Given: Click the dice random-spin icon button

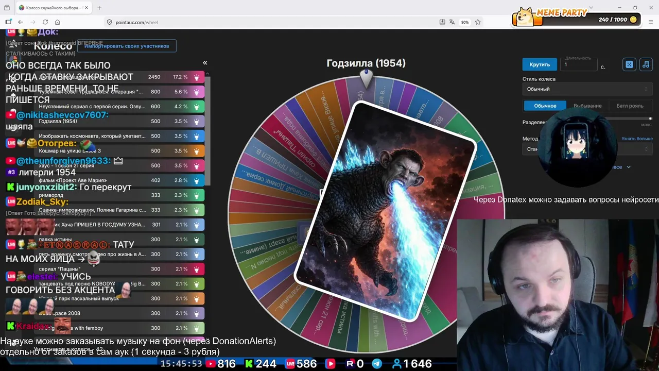Looking at the screenshot, I should point(629,64).
